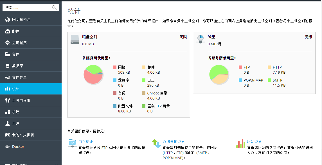The image size is (322, 165).
Task: Click the tools icon beside 工具与设置
Action: click(x=8, y=100)
